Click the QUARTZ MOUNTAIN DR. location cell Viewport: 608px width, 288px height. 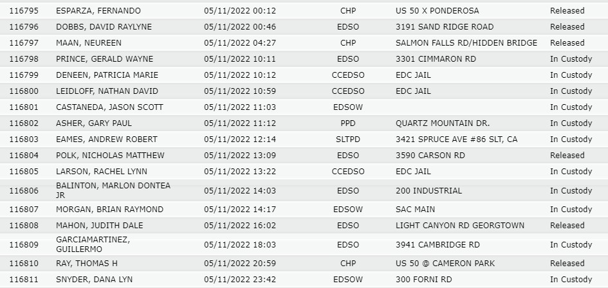(x=443, y=123)
